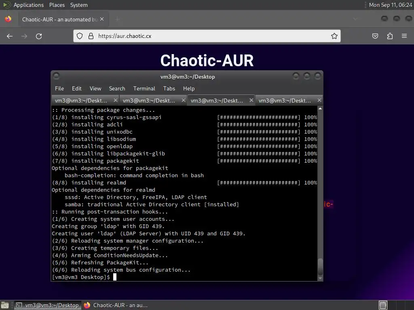The height and width of the screenshot is (310, 414).
Task: Open the Applications panel menu
Action: coord(29,5)
